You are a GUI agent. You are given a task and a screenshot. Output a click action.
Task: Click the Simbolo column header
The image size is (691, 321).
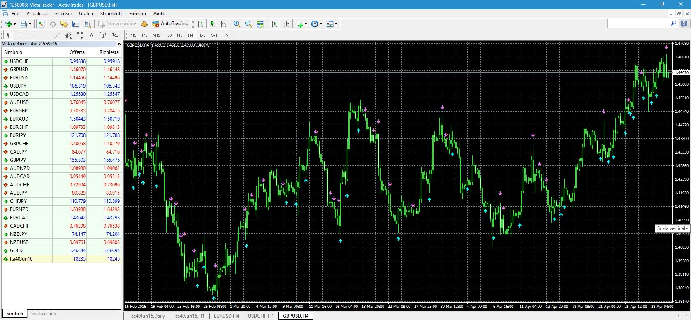(27, 52)
